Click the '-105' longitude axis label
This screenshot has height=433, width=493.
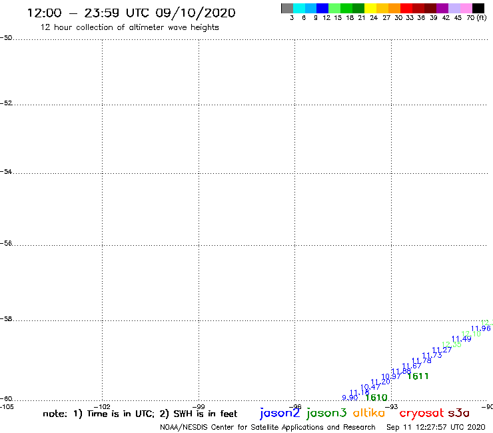tap(7, 406)
